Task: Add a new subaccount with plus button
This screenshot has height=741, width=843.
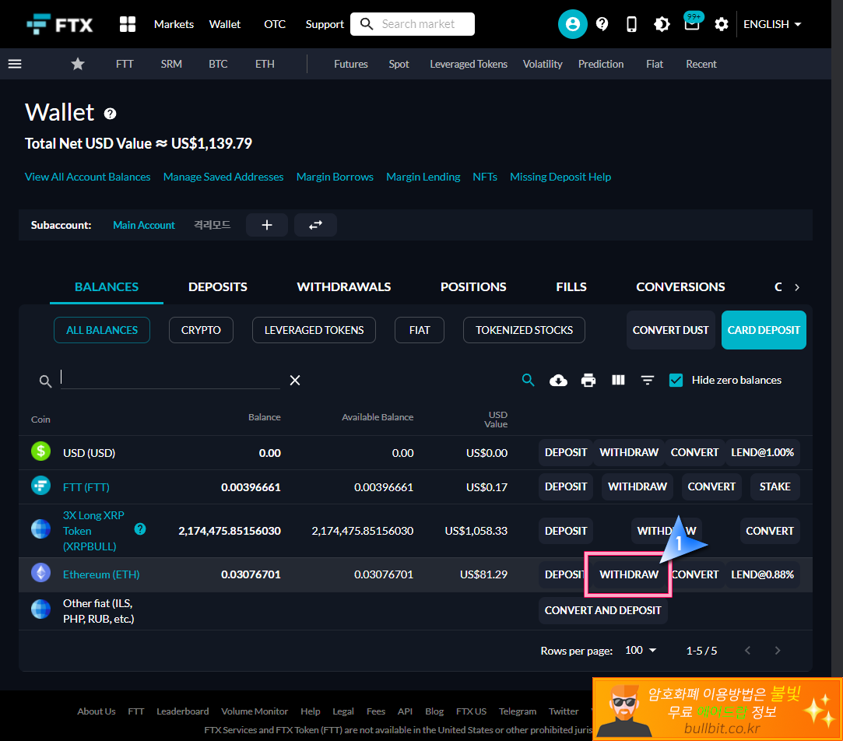Action: click(267, 225)
